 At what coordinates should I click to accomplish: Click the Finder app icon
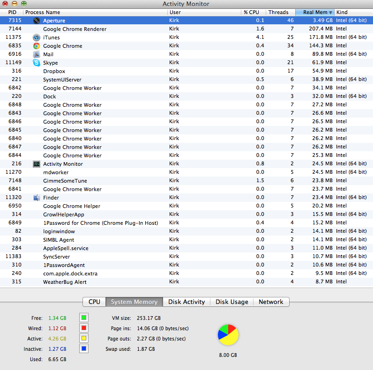(37, 198)
